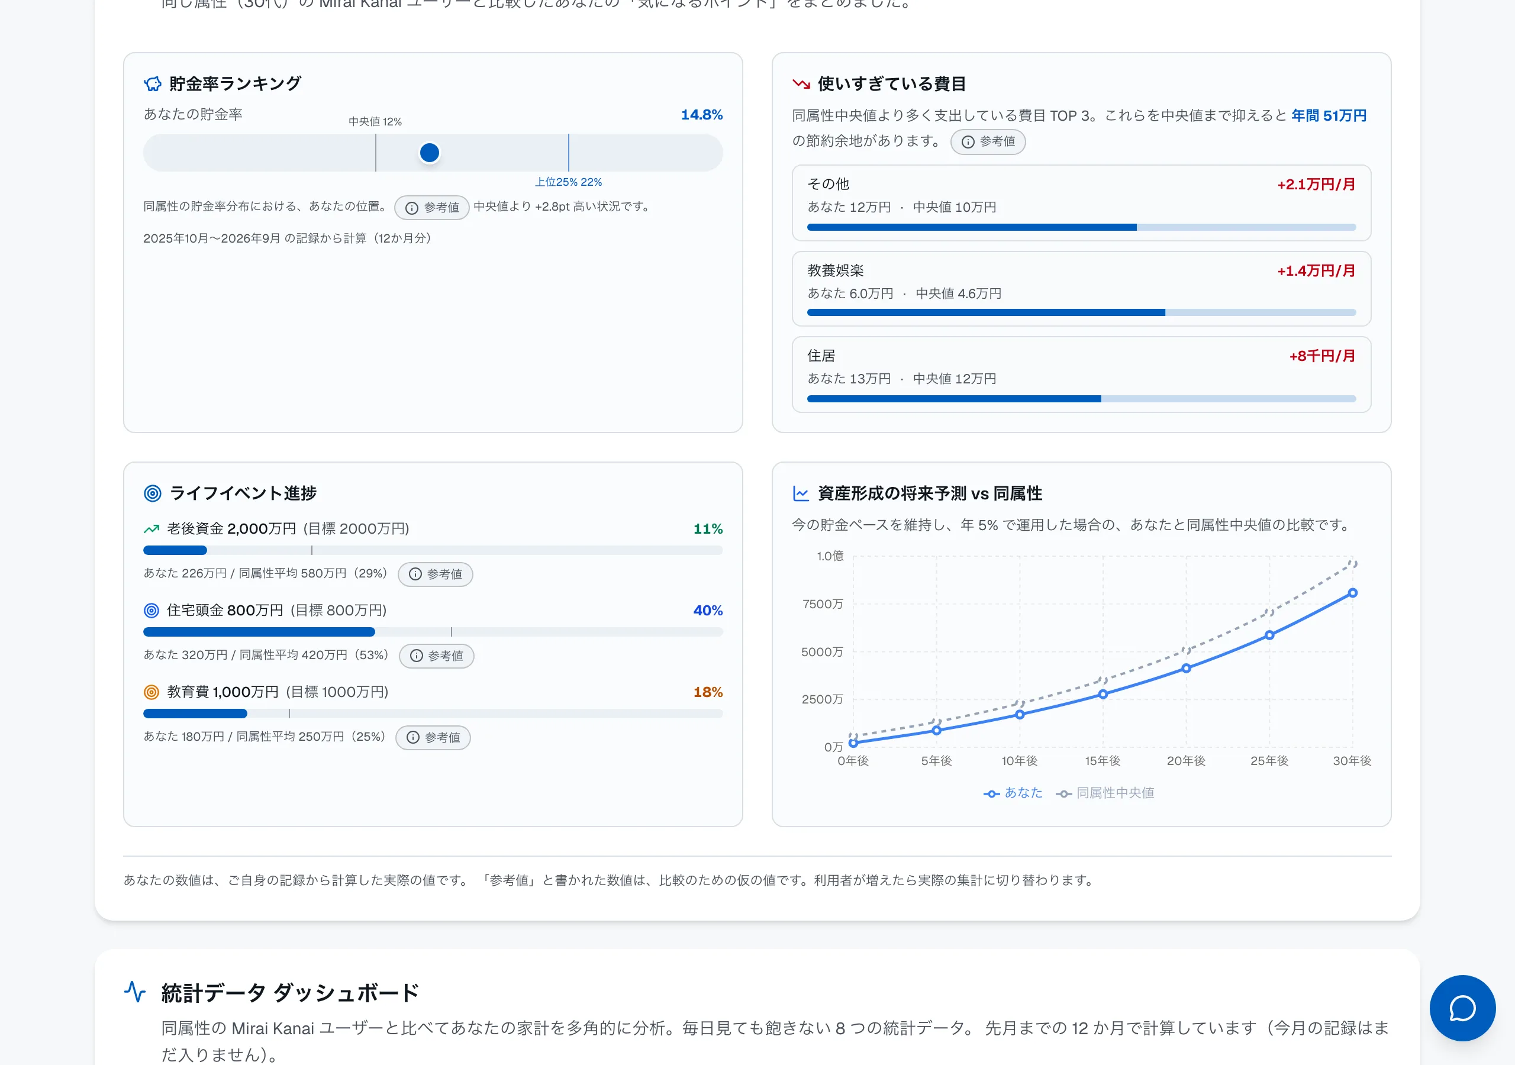
Task: Click the 上位25% 22% label
Action: pos(569,182)
